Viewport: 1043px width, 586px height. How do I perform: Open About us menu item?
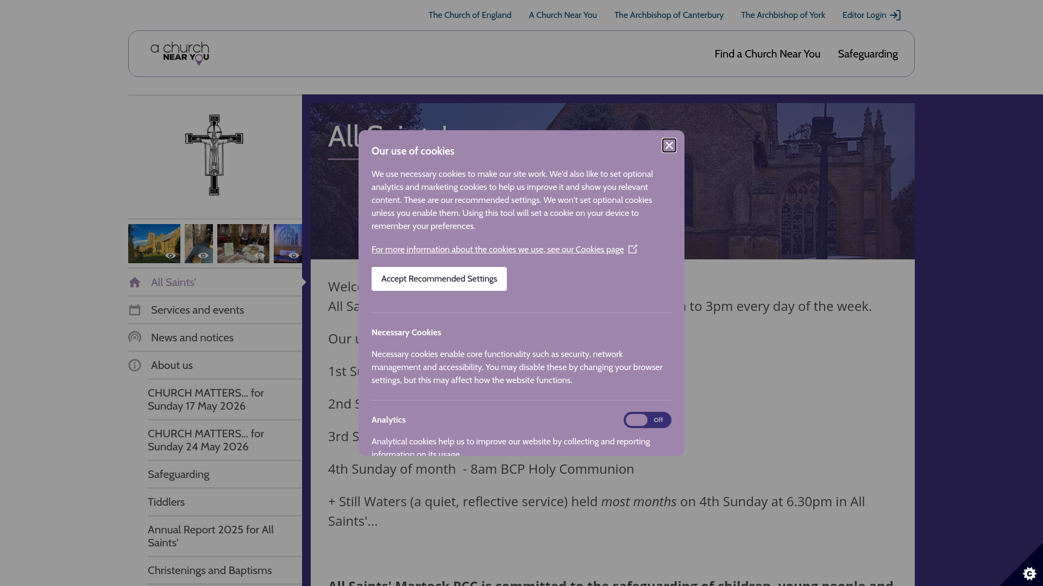pyautogui.click(x=215, y=365)
